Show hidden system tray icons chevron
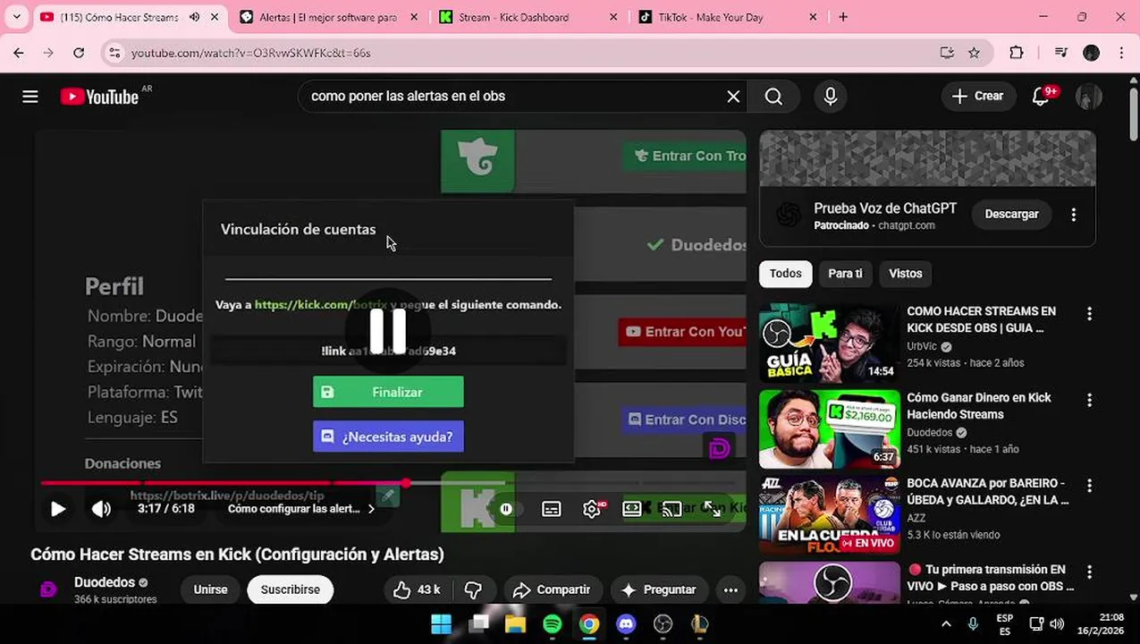 [x=946, y=623]
